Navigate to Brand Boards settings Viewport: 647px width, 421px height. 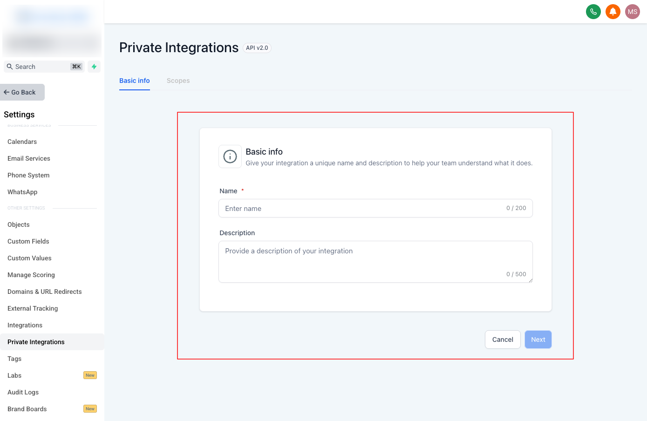coord(27,409)
